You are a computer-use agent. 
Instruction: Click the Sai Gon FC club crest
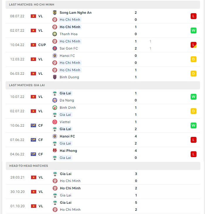[55, 48]
